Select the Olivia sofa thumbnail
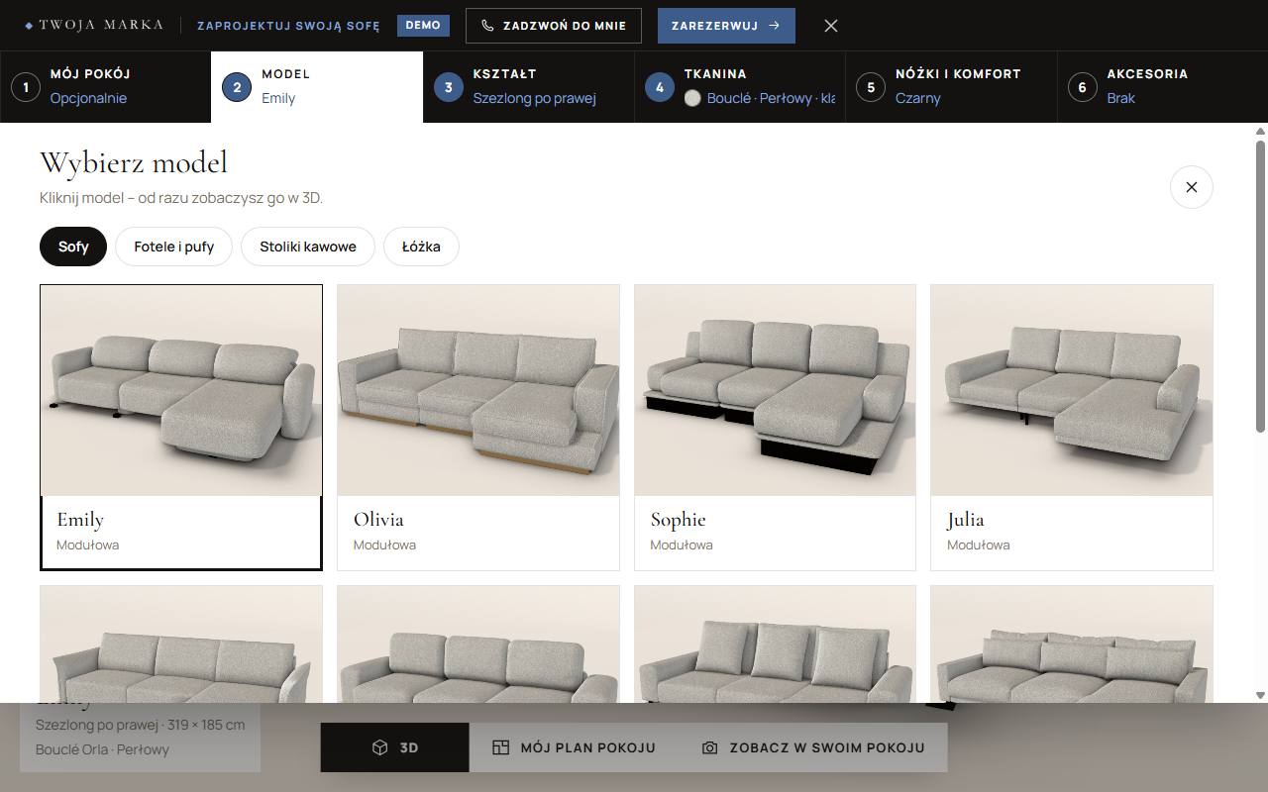1268x792 pixels. [x=478, y=390]
